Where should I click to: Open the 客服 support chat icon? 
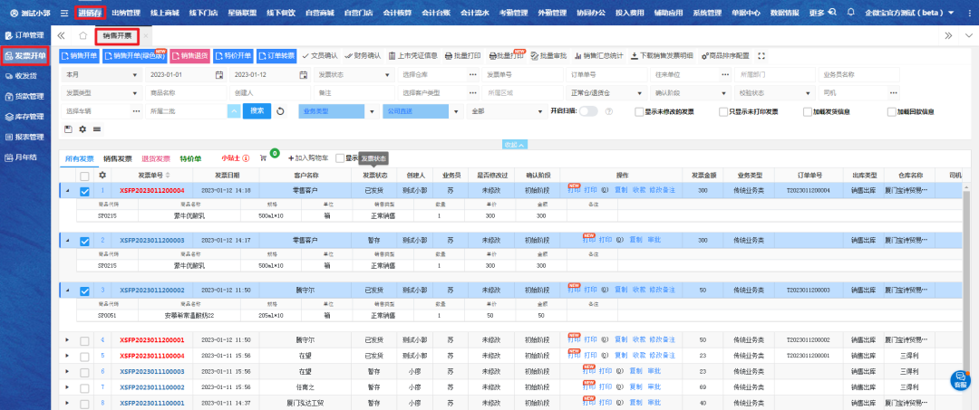point(960,380)
